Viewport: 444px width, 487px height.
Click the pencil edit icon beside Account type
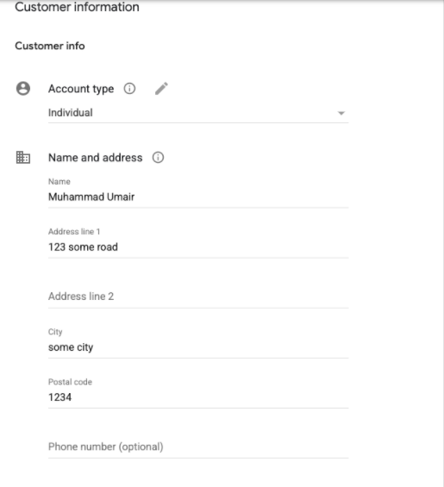point(161,89)
